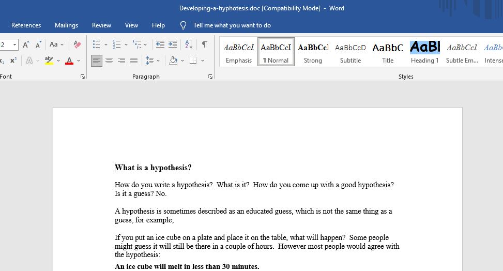The width and height of the screenshot is (503, 271).
Task: Click the Decrease Indent icon
Action: [x=160, y=44]
